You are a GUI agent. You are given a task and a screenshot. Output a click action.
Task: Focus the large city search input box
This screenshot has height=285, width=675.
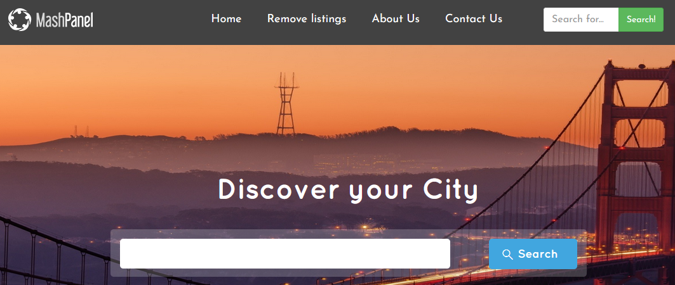[285, 254]
